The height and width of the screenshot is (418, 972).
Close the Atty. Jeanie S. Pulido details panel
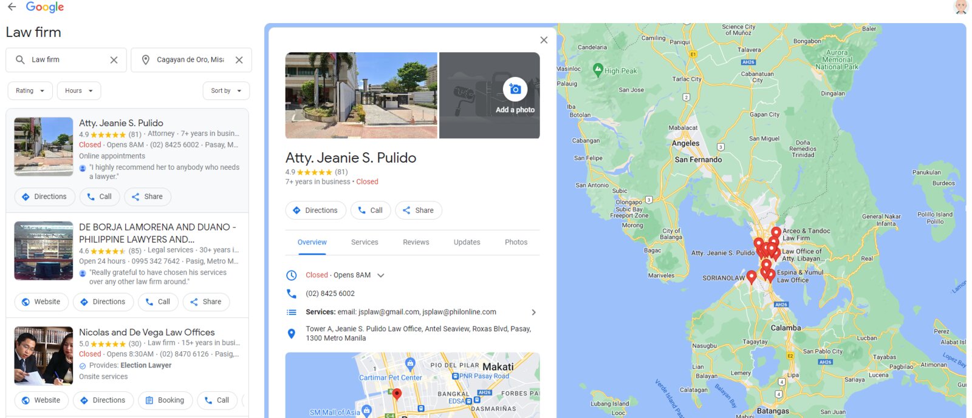point(544,40)
